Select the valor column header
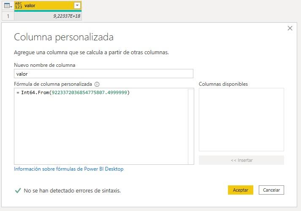This screenshot has height=211, width=301. click(46, 5)
